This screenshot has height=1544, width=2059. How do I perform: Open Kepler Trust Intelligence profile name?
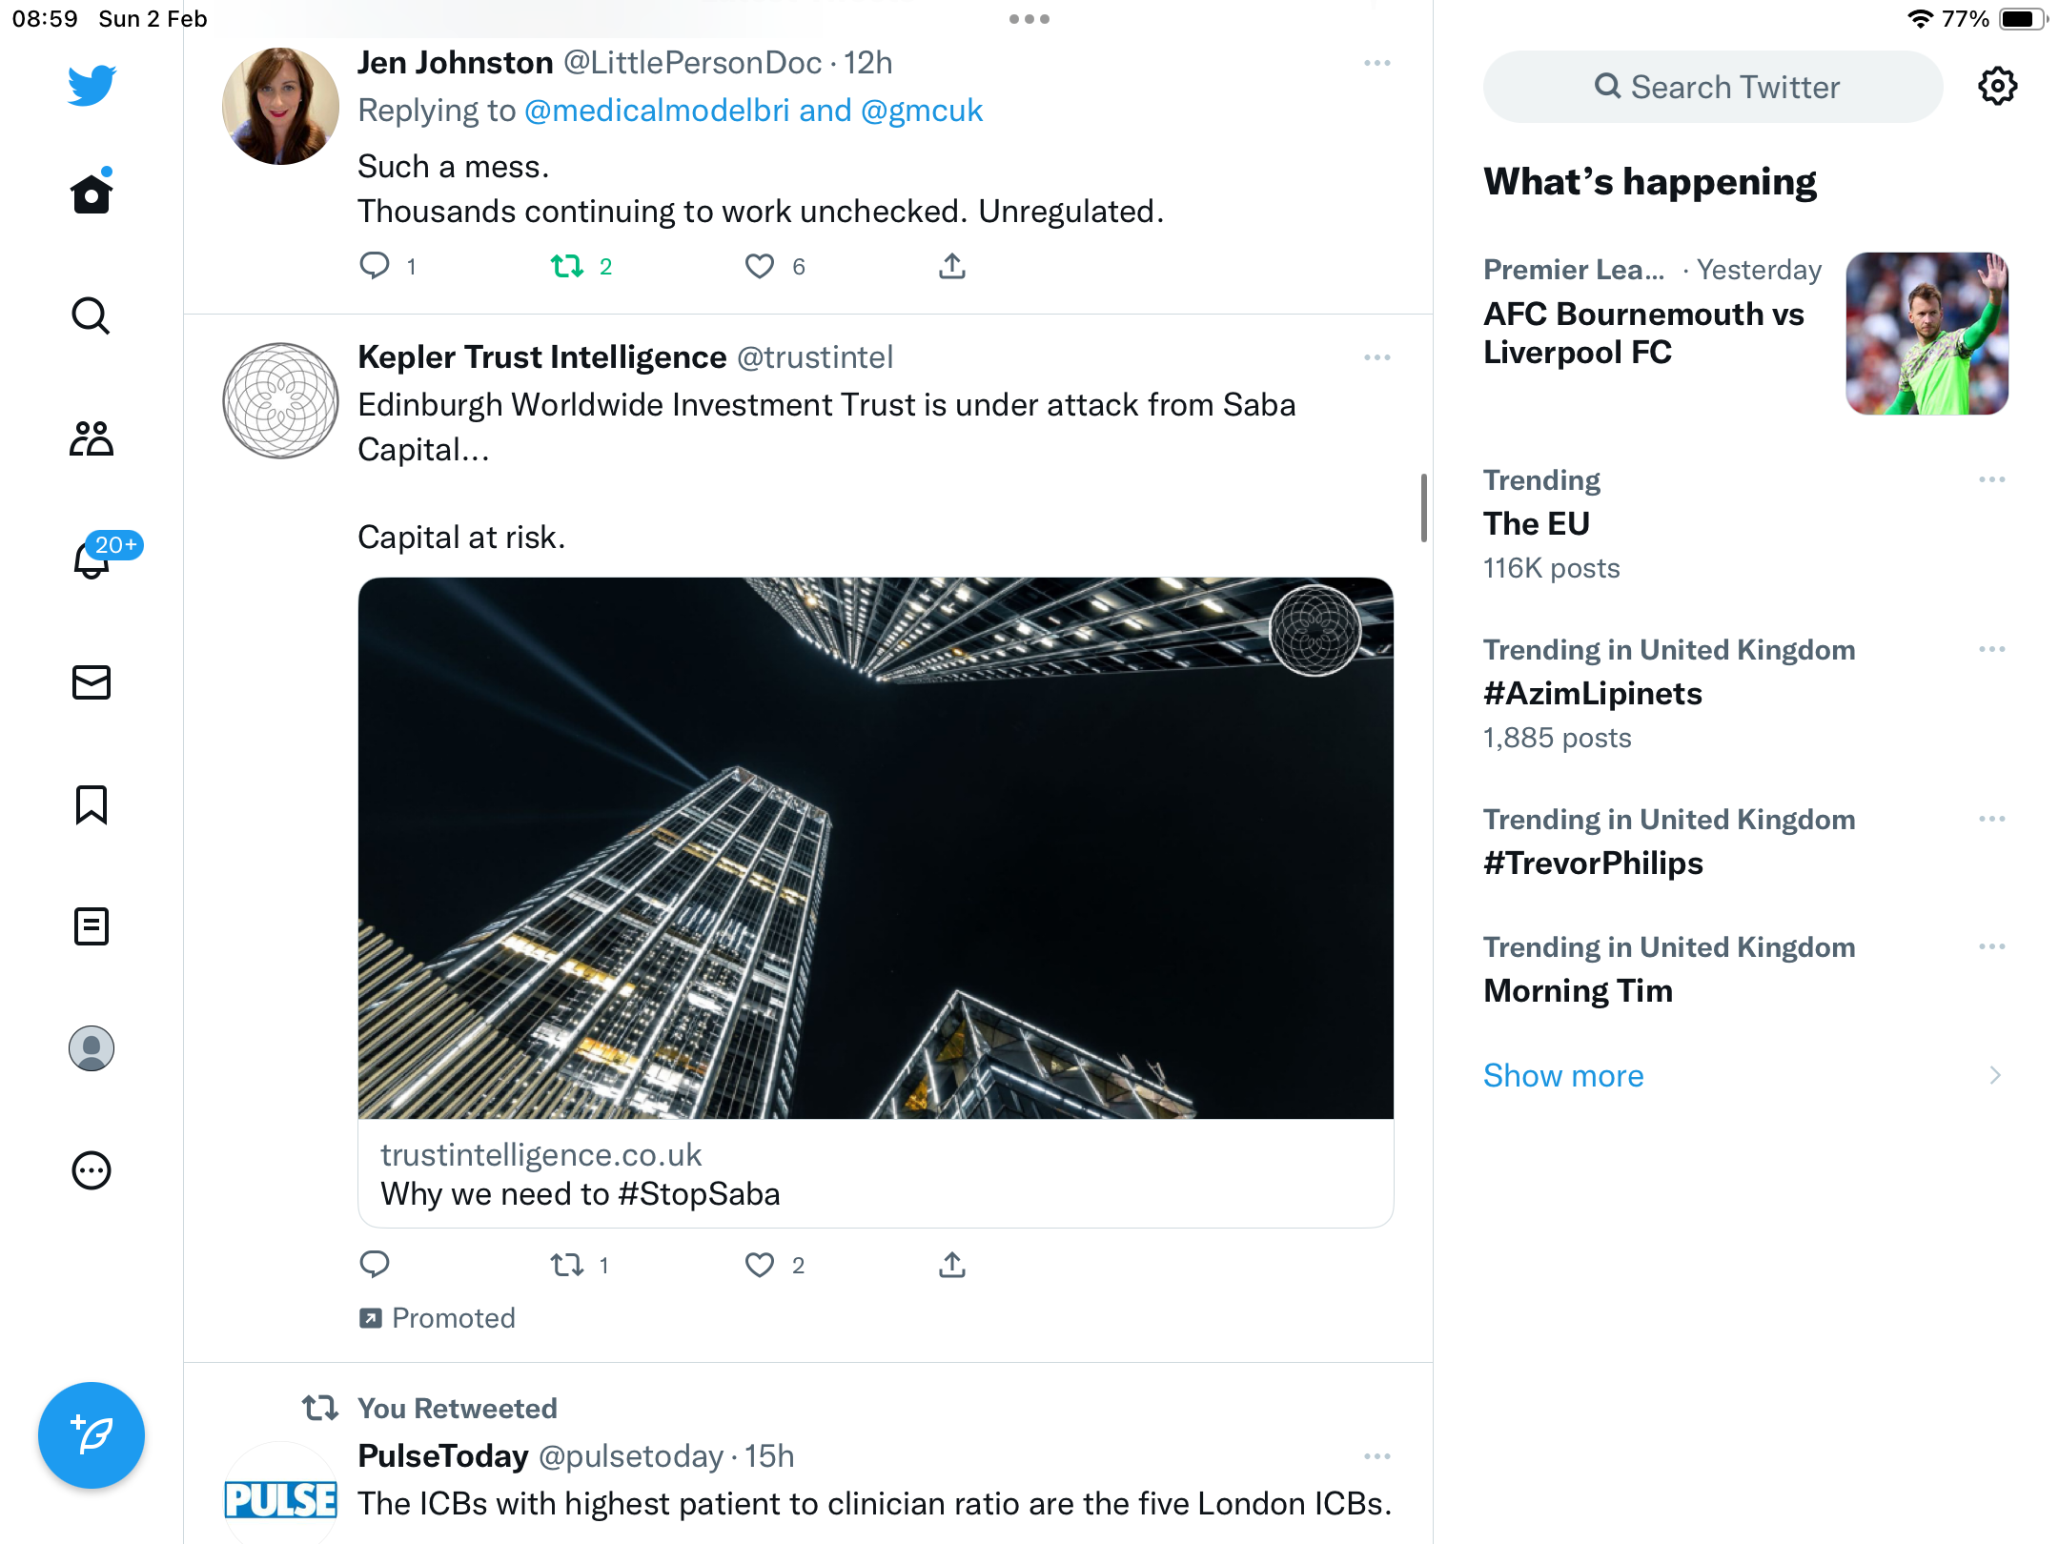pos(541,357)
